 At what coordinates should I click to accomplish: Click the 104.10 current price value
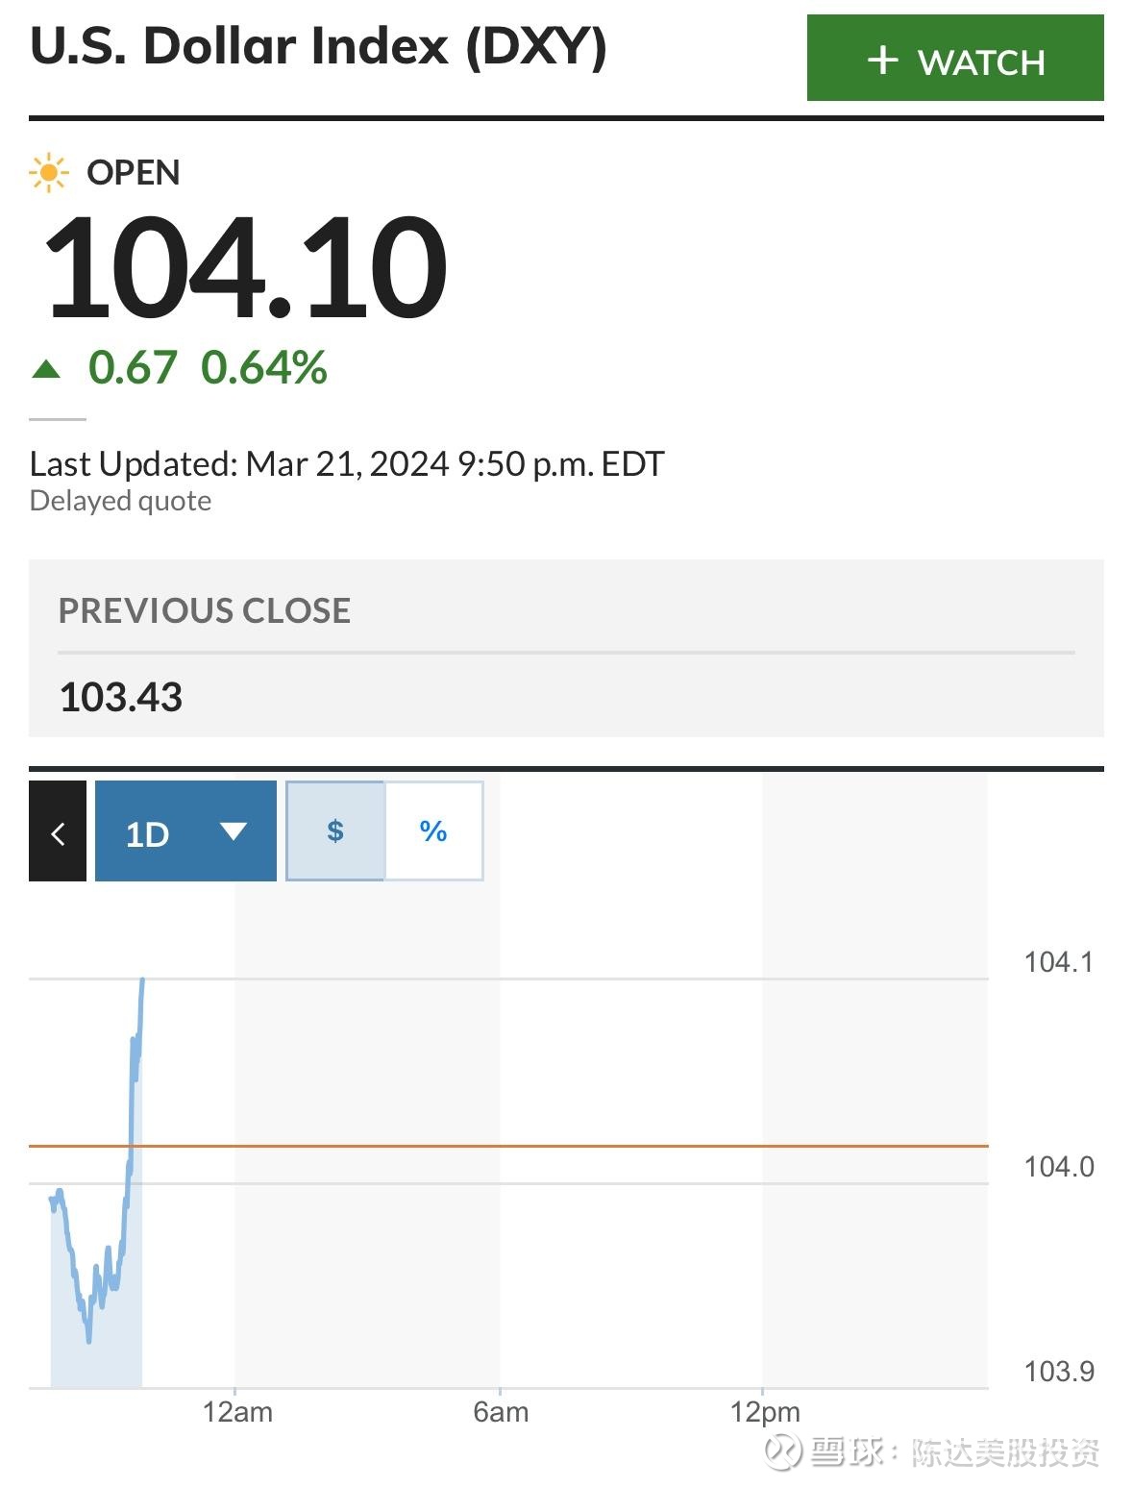(x=245, y=267)
